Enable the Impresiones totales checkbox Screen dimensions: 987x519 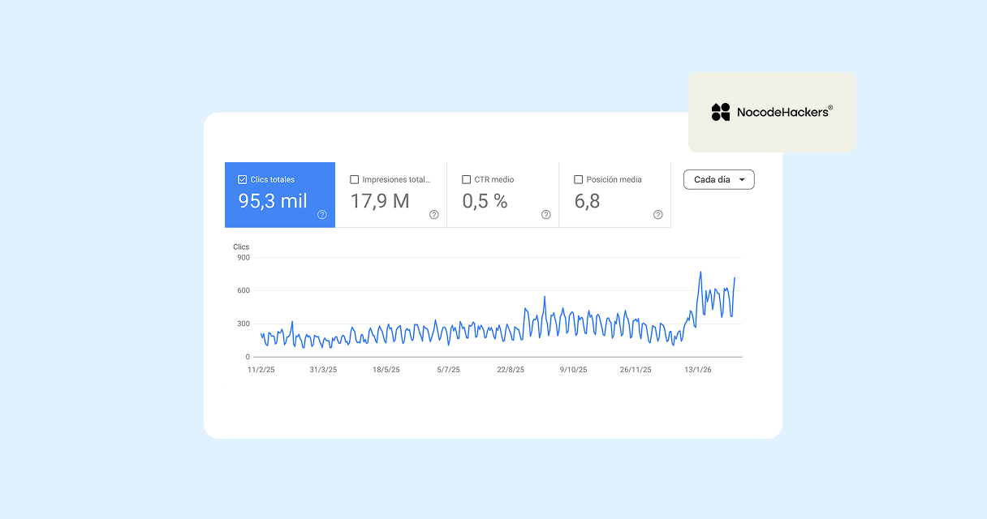pyautogui.click(x=355, y=180)
